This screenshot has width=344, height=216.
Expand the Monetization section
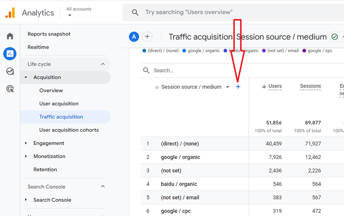point(26,156)
